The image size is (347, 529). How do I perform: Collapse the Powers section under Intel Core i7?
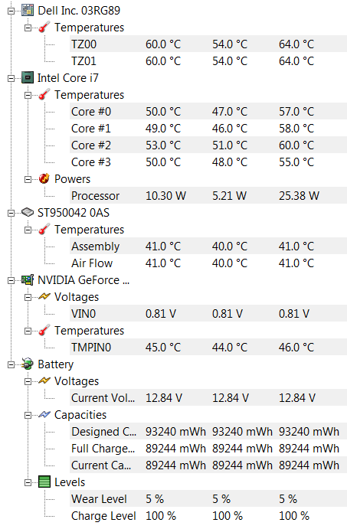[x=28, y=179]
